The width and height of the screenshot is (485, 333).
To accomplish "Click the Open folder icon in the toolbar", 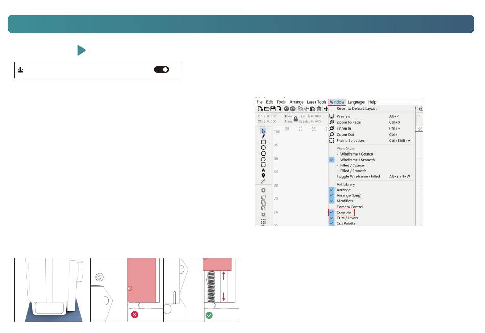I will pos(266,109).
